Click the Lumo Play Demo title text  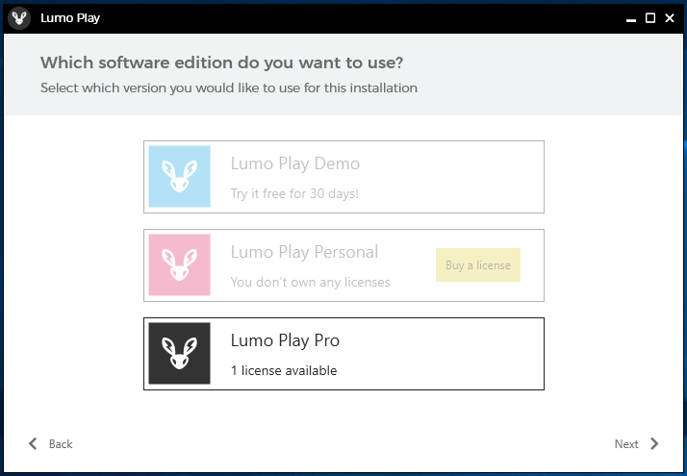(295, 163)
